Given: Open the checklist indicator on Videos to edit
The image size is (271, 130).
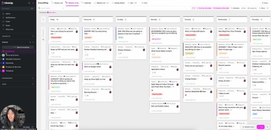Looking at the screenshot, I should pos(222,96).
